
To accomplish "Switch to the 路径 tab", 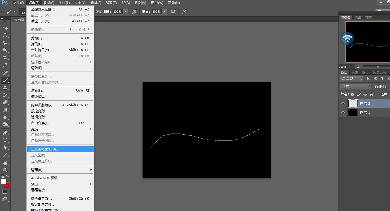I will click(365, 72).
